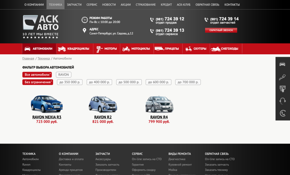Open the RAVON NEXIA R3 title link
290x175 pixels.
47,117
